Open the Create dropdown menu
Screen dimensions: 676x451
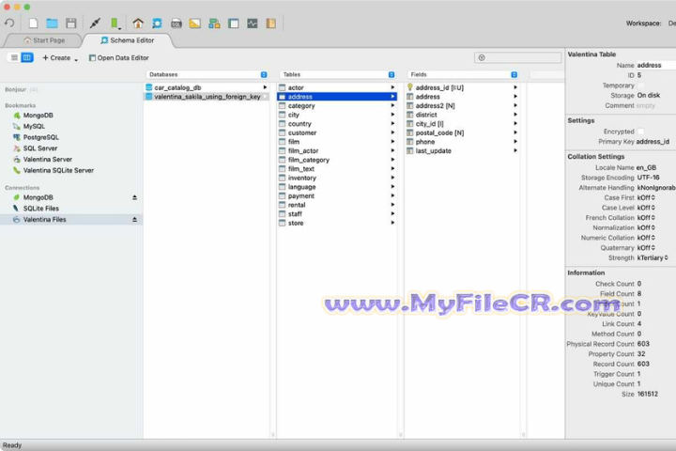(60, 58)
